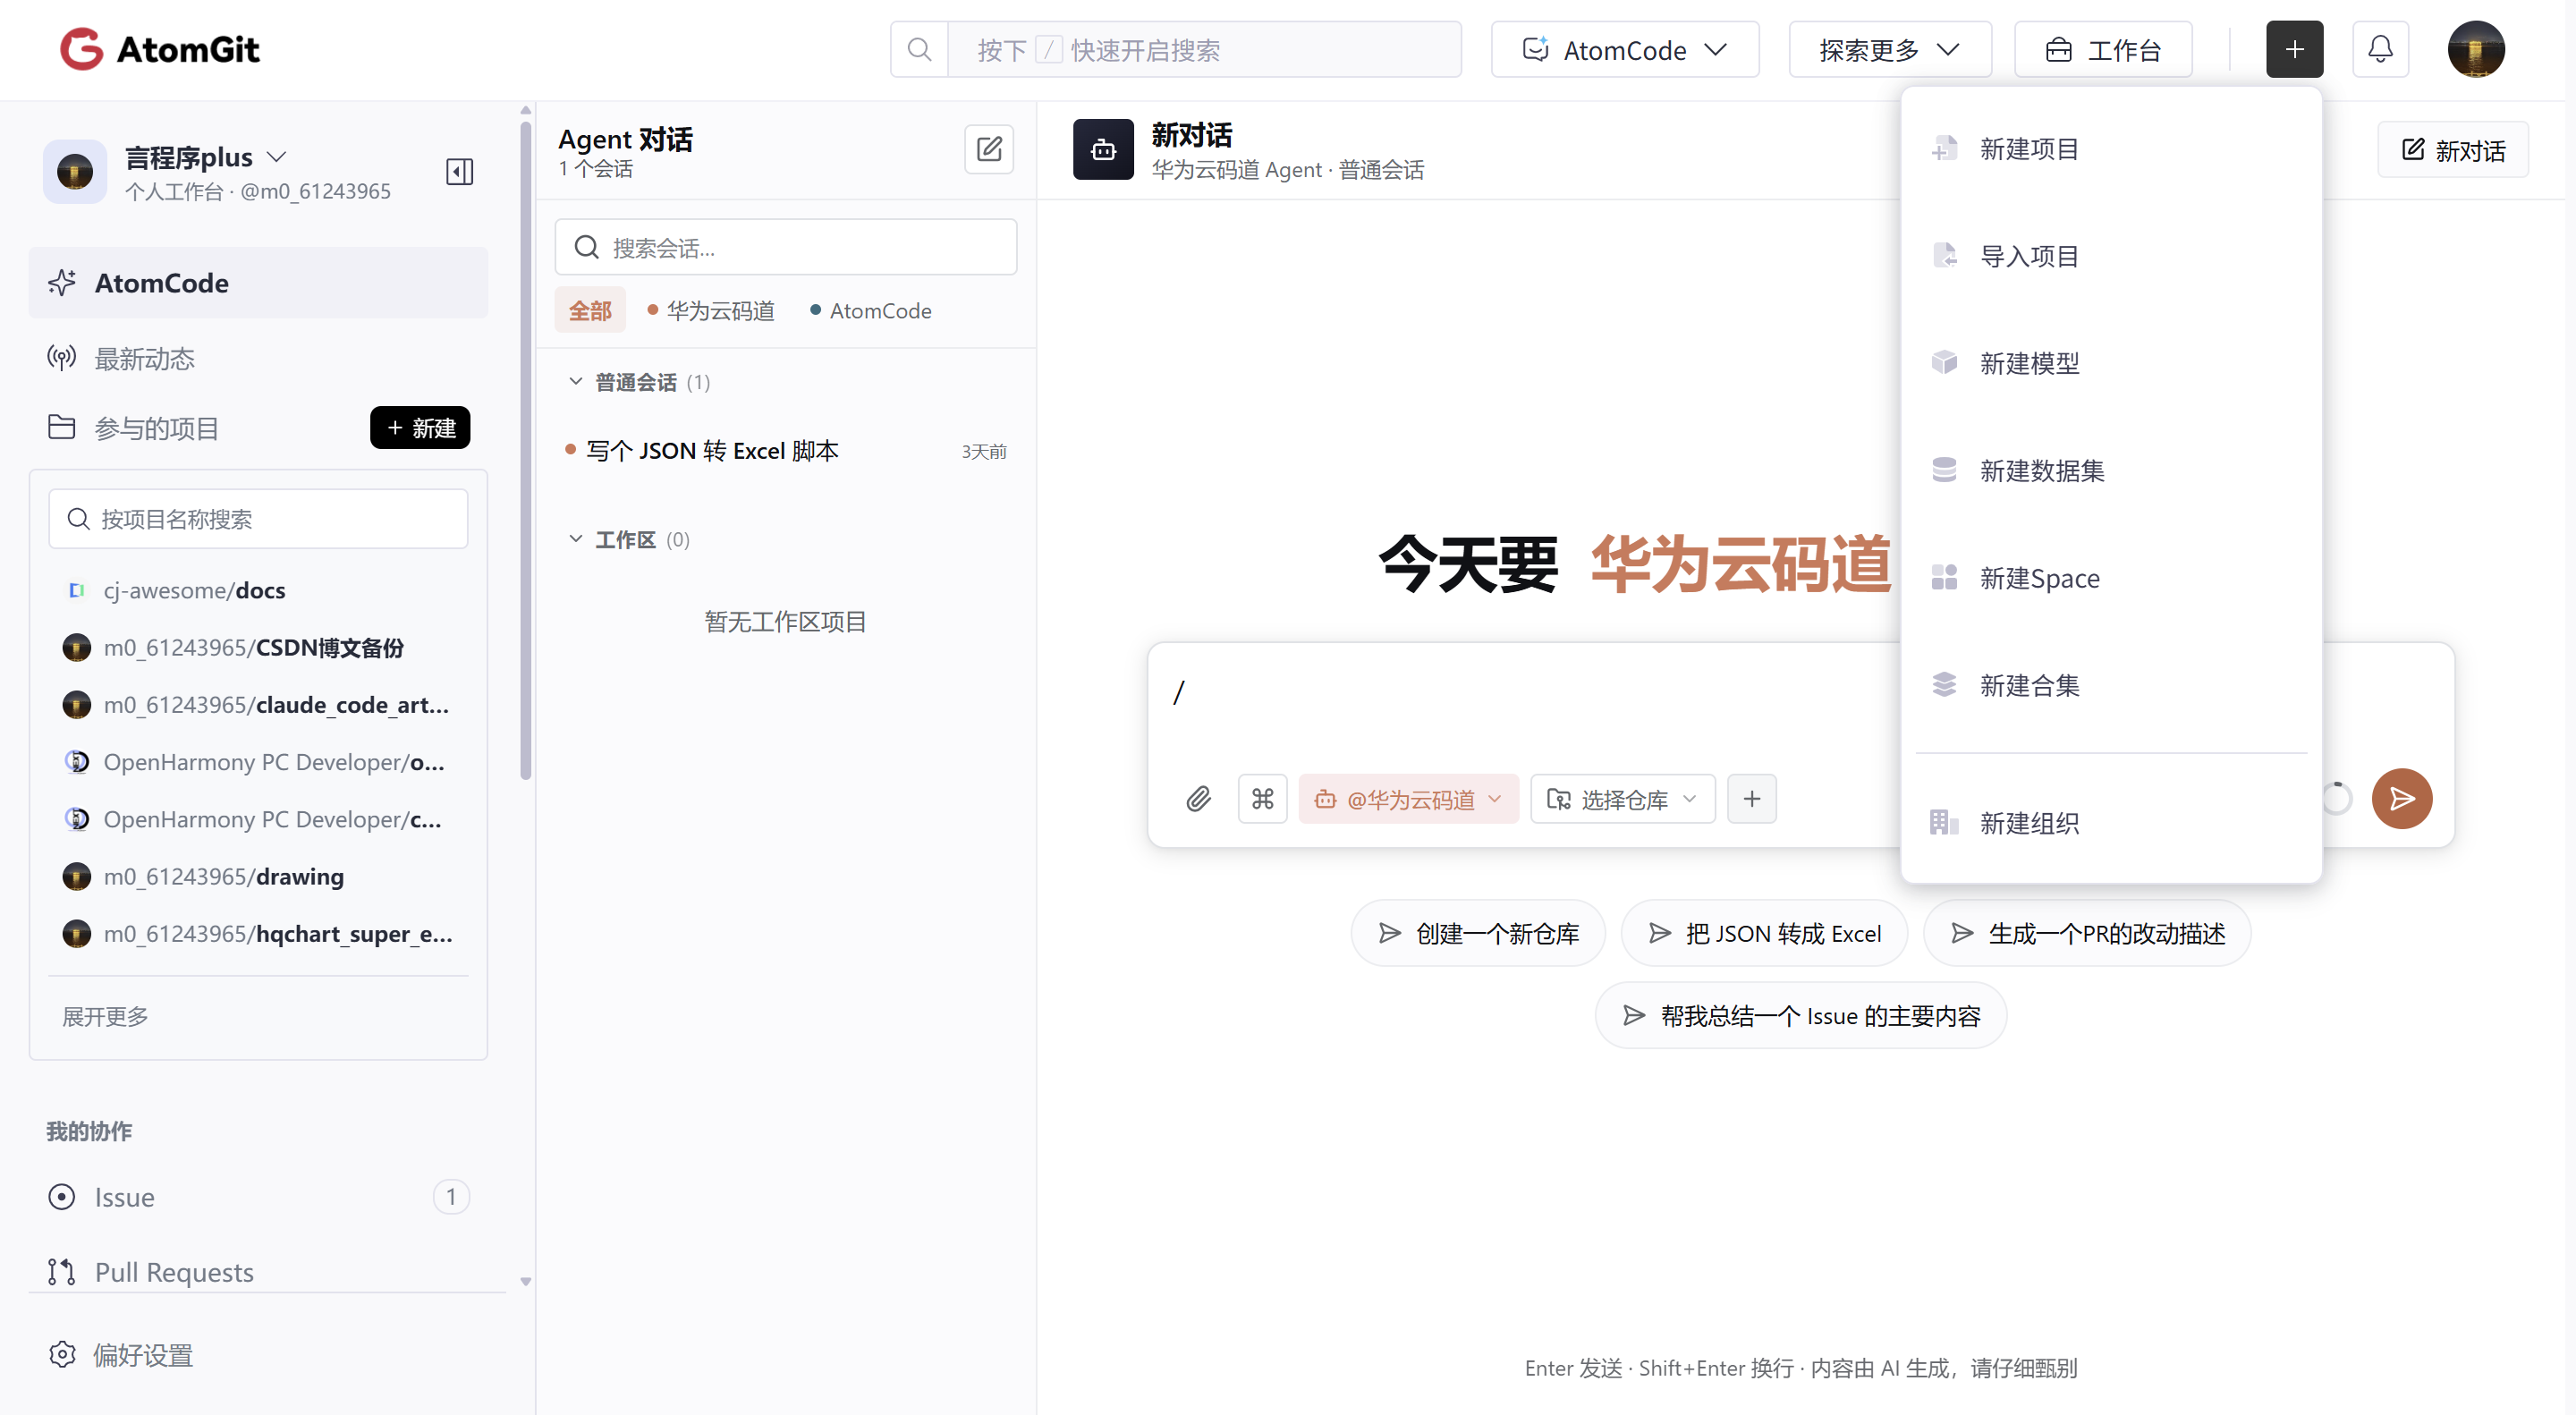Click the 把 JSON 转成 Excel suggestion

(1764, 933)
